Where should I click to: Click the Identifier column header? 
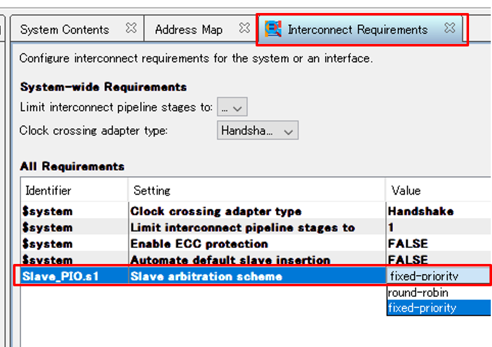[48, 191]
